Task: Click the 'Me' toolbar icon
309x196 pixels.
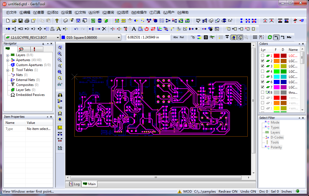Action: pos(289,37)
